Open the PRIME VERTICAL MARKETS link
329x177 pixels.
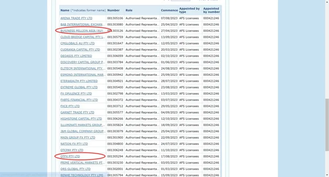[x=82, y=163]
